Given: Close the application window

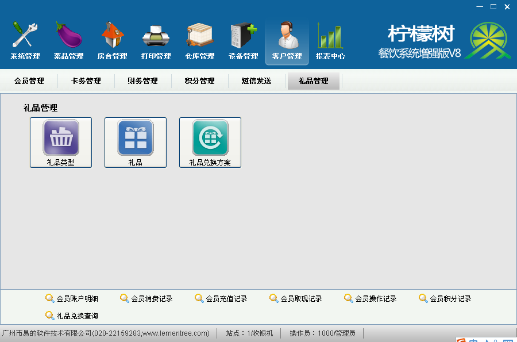Looking at the screenshot, I should 507,6.
